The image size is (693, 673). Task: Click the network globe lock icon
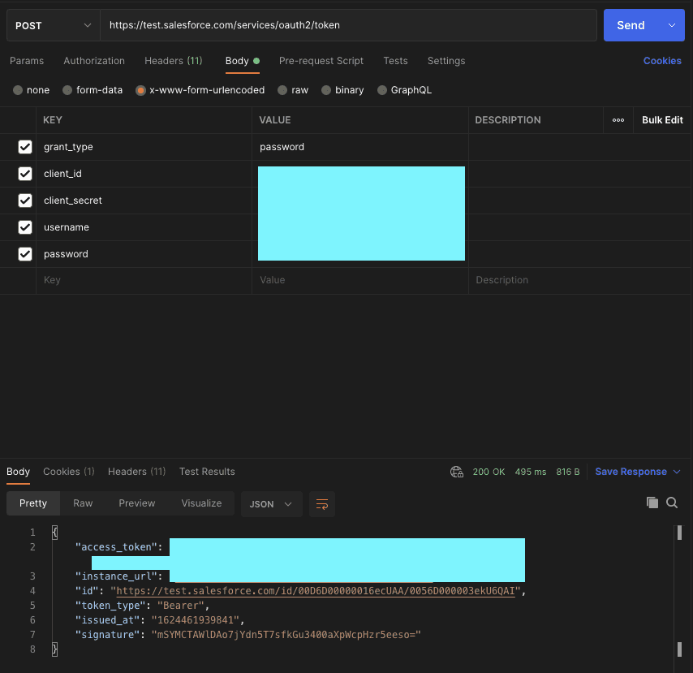coord(457,472)
